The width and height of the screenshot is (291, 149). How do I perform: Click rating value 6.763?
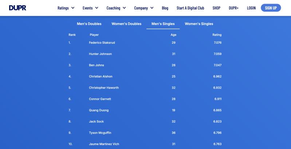217,144
